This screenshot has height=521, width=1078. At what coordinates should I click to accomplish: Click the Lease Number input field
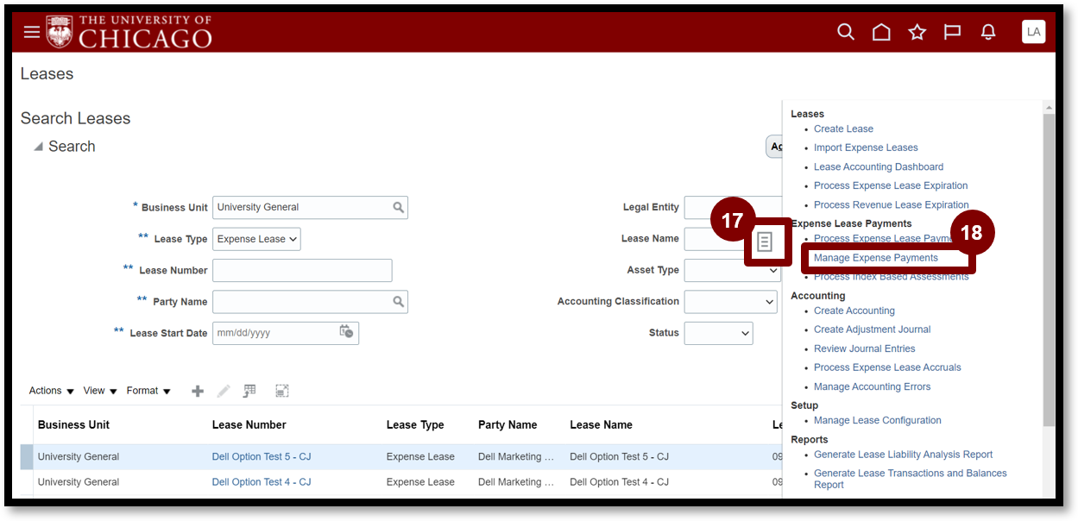click(x=302, y=270)
